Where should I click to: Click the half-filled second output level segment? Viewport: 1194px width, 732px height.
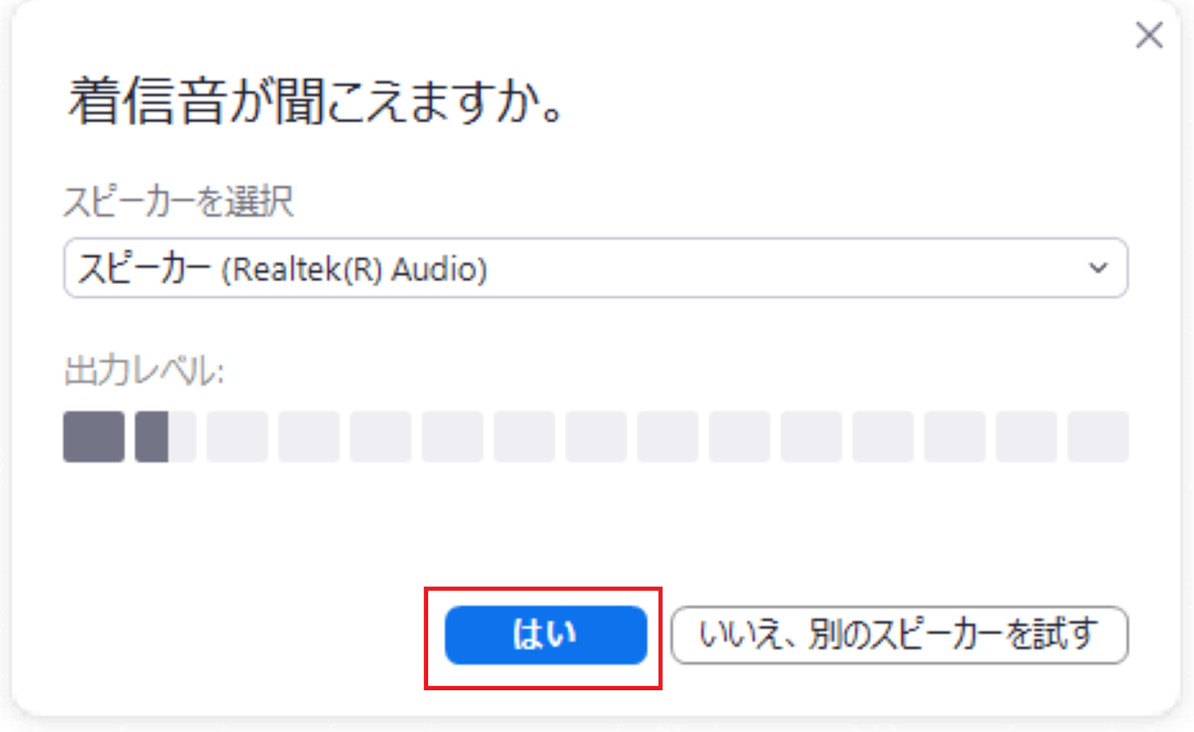tap(166, 437)
